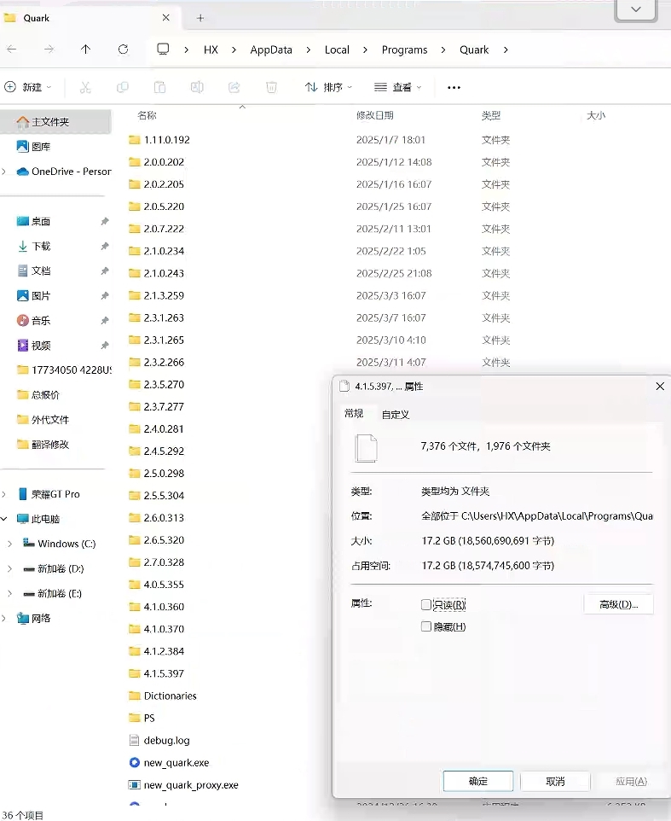This screenshot has height=821, width=671.
Task: Switch to the General (常规) tab
Action: pos(354,414)
